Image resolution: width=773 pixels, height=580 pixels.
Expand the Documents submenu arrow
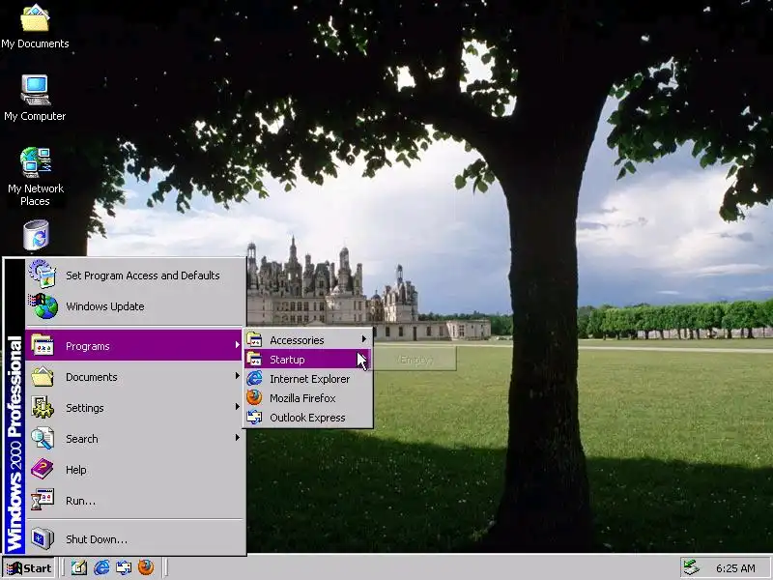[237, 376]
